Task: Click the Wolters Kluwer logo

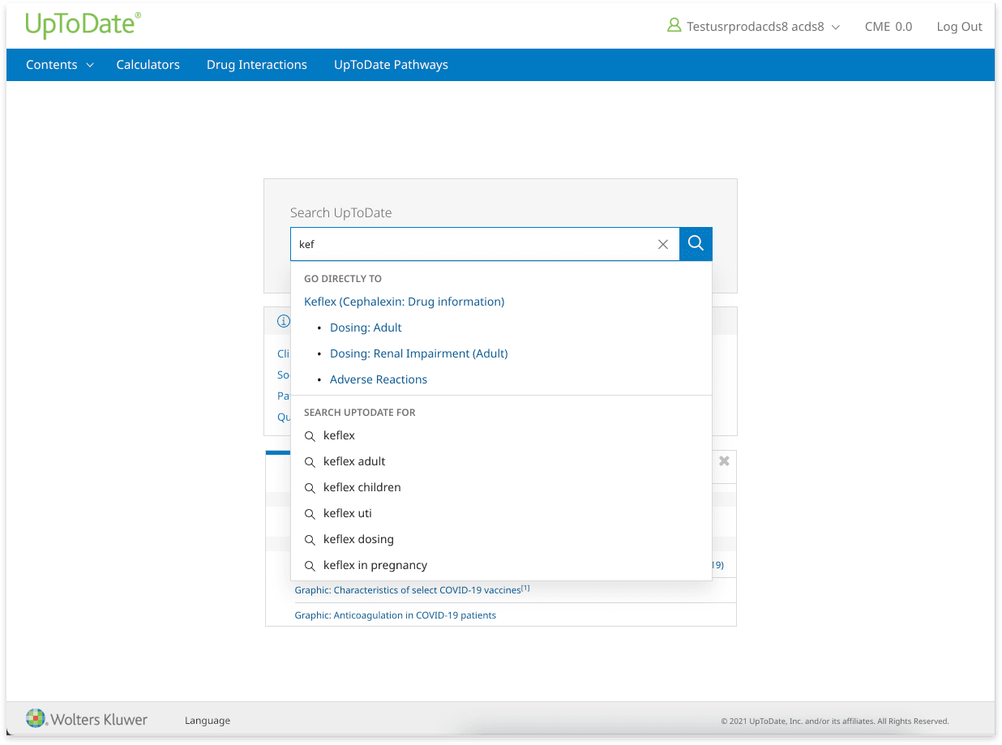Action: (x=87, y=719)
